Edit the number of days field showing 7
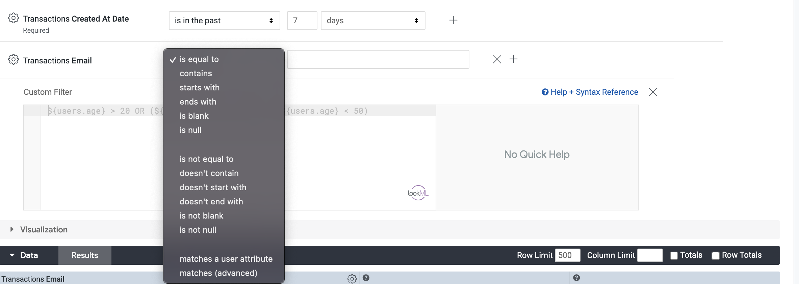Image resolution: width=799 pixels, height=284 pixels. click(x=302, y=21)
